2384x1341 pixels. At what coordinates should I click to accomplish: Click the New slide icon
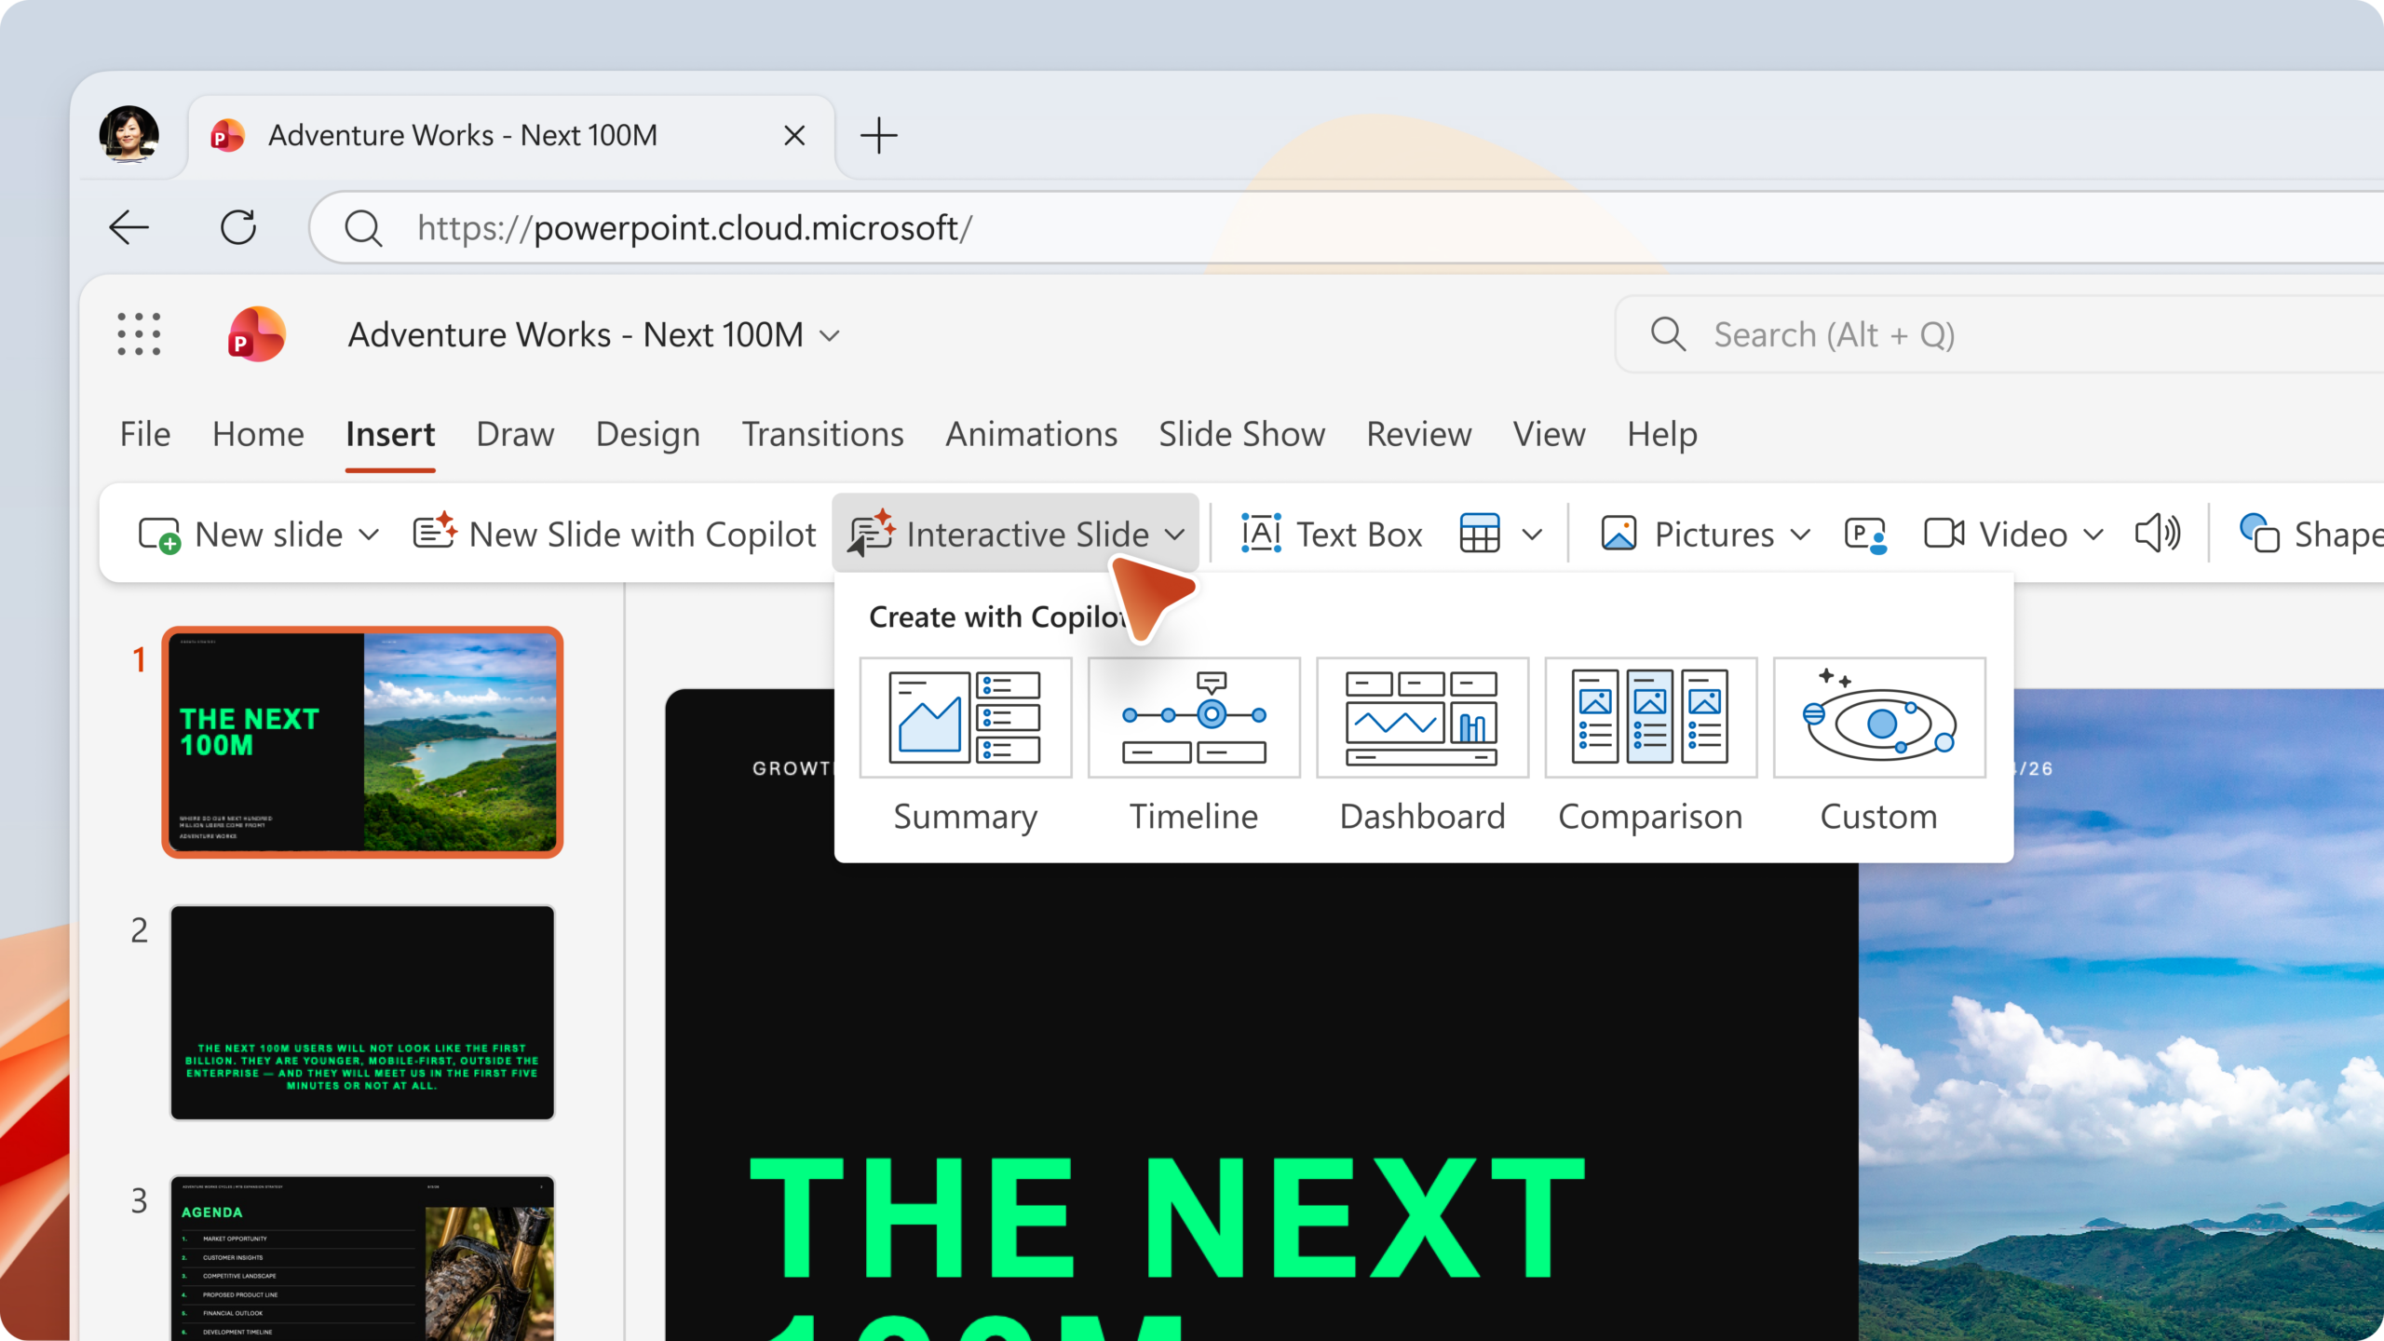[x=159, y=535]
